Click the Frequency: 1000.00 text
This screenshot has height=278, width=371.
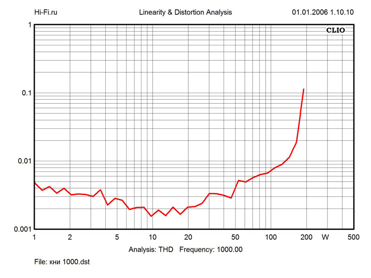[211, 249]
